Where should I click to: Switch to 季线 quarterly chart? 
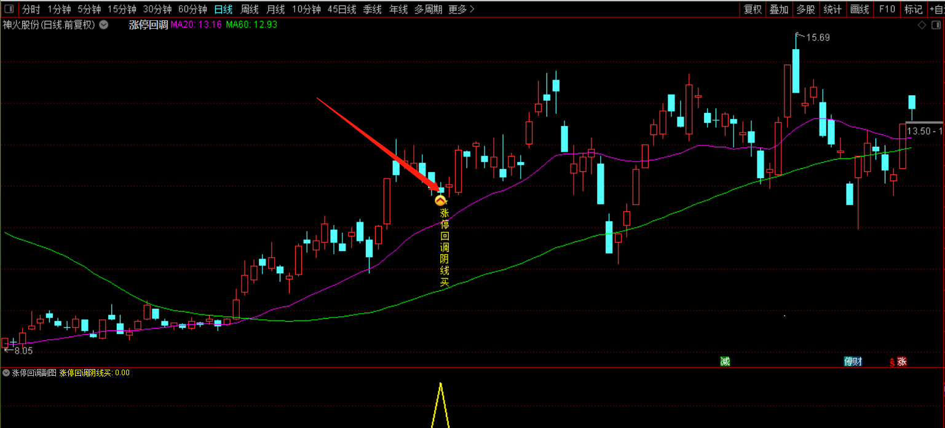(373, 9)
